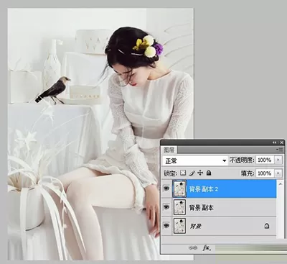Click the fx layer style icon
The height and width of the screenshot is (264, 287).
(x=207, y=247)
